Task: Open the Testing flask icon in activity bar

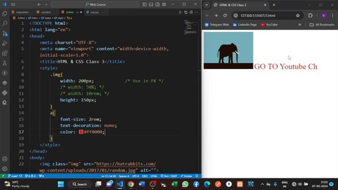Action: click(x=5, y=63)
